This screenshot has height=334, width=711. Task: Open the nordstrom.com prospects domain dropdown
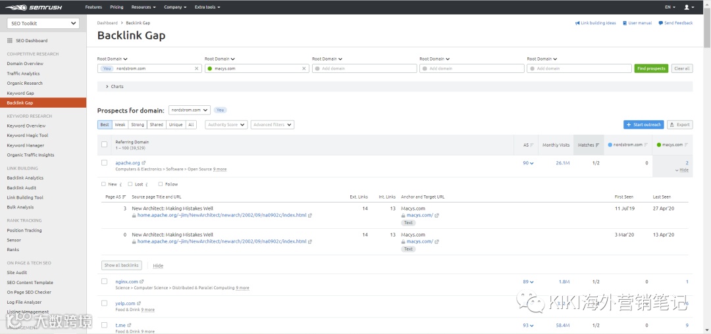tap(190, 110)
